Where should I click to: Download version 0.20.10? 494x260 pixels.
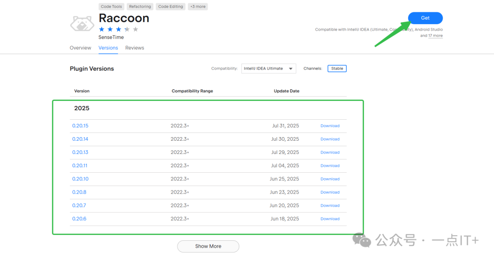[x=330, y=179]
